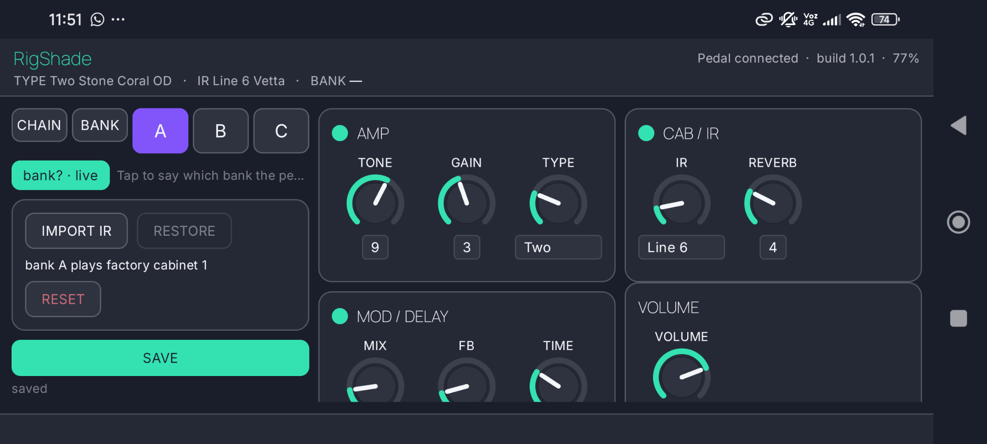Tap the 'bank? · live' status chip
This screenshot has width=987, height=444.
[61, 175]
